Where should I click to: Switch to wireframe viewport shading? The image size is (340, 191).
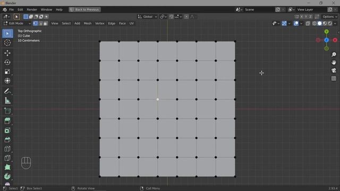[x=314, y=23]
